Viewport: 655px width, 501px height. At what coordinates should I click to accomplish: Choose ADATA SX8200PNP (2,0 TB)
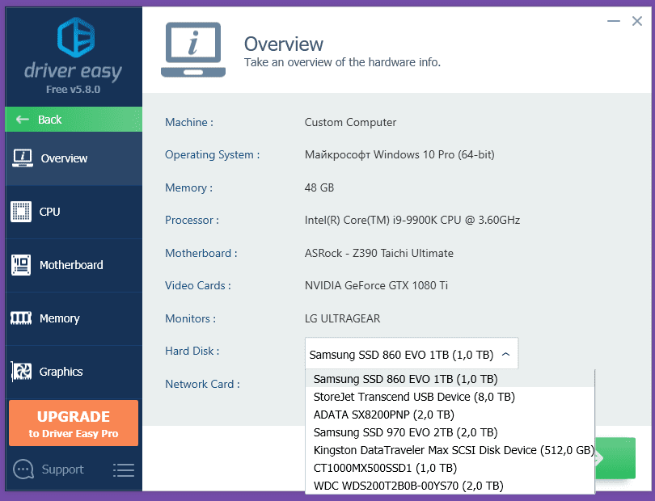coord(450,415)
